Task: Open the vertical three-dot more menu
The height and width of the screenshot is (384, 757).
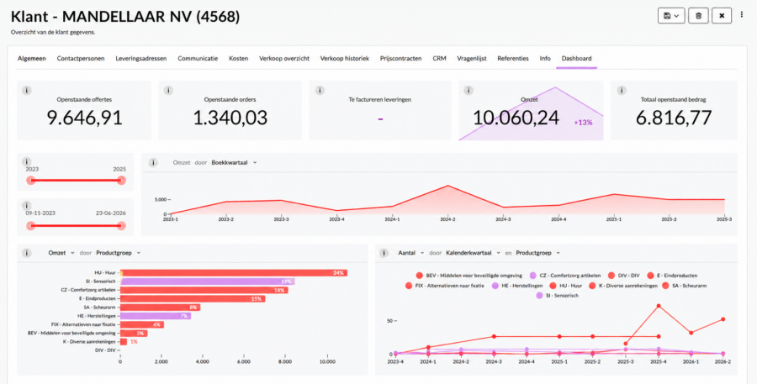Action: [x=742, y=15]
